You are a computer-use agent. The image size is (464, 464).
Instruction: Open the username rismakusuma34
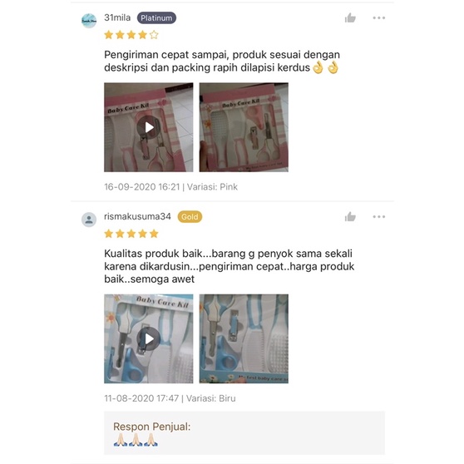pyautogui.click(x=137, y=216)
